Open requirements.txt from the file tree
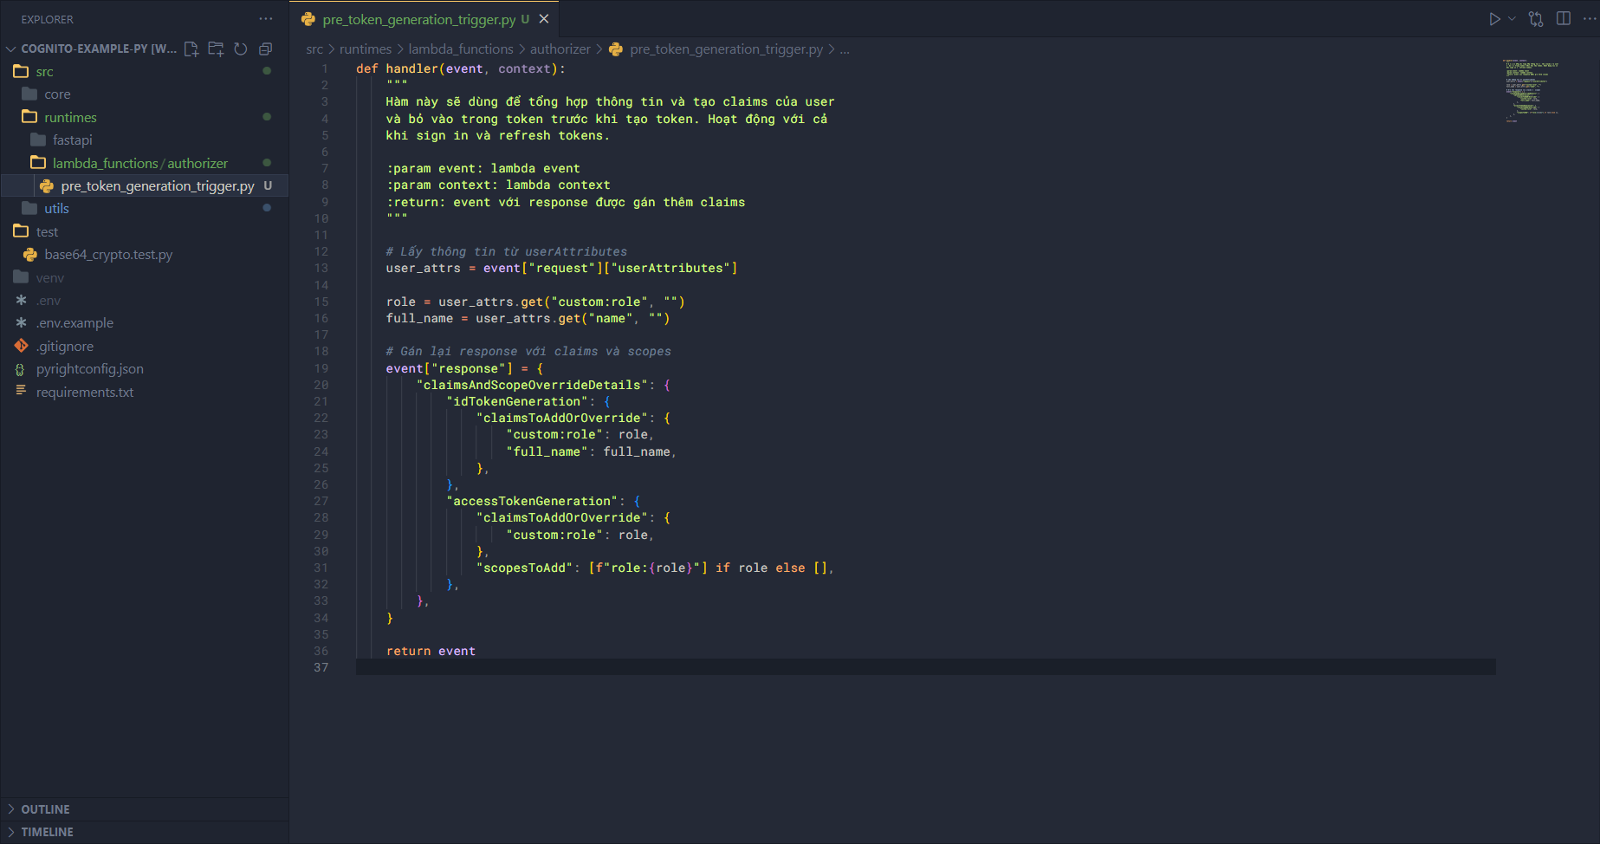Screen dimensions: 1600x844 point(85,393)
